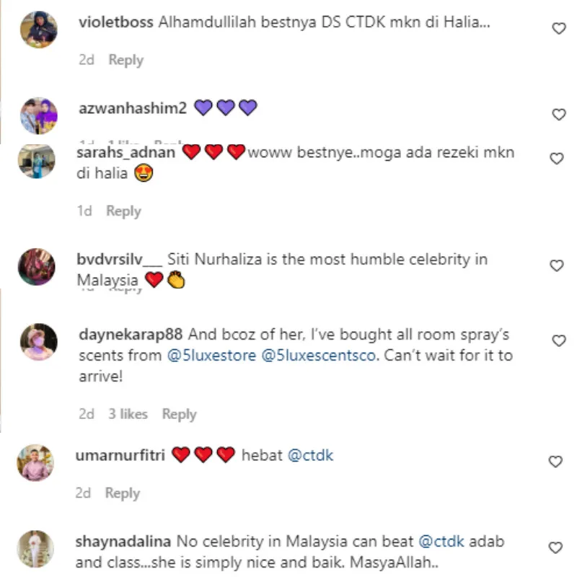Like azwanhashim2's comment with the heart

tap(558, 115)
